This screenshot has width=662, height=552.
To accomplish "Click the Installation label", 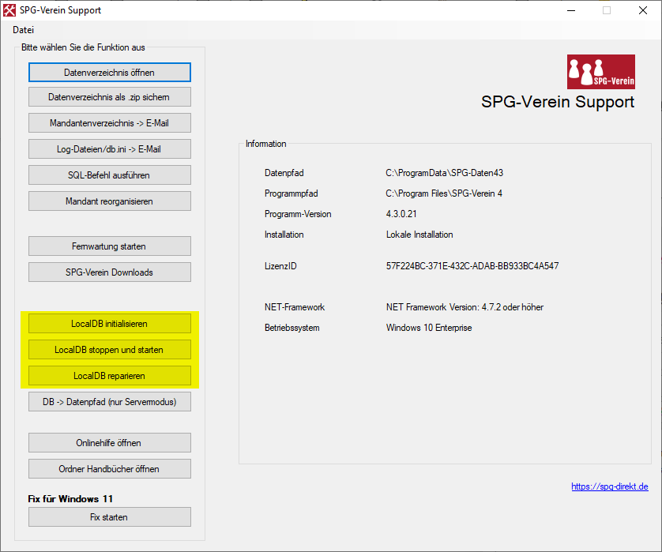I will [x=284, y=235].
